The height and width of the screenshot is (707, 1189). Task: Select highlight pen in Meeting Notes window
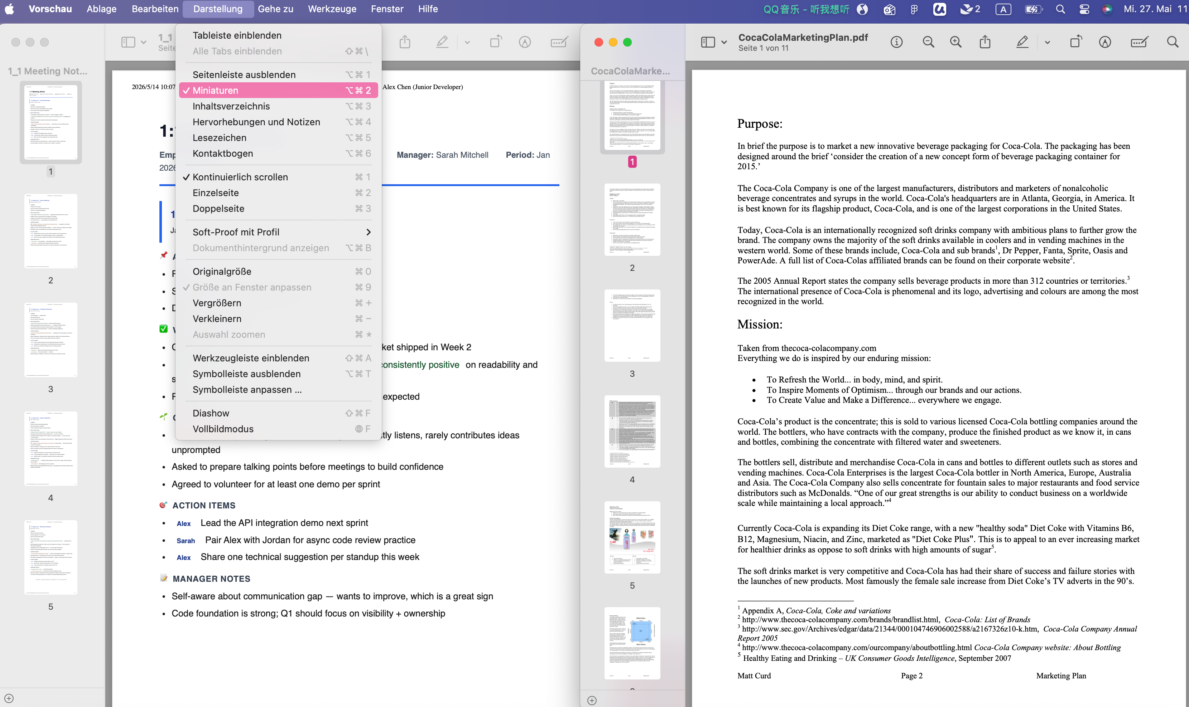(x=442, y=43)
